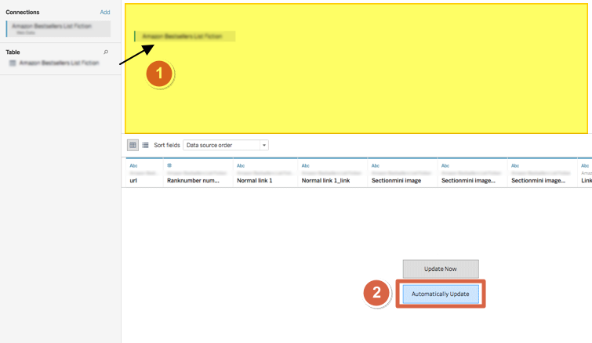This screenshot has width=592, height=343.
Task: Select the Amazon Bestsellers table in Table list
Action: (59, 63)
